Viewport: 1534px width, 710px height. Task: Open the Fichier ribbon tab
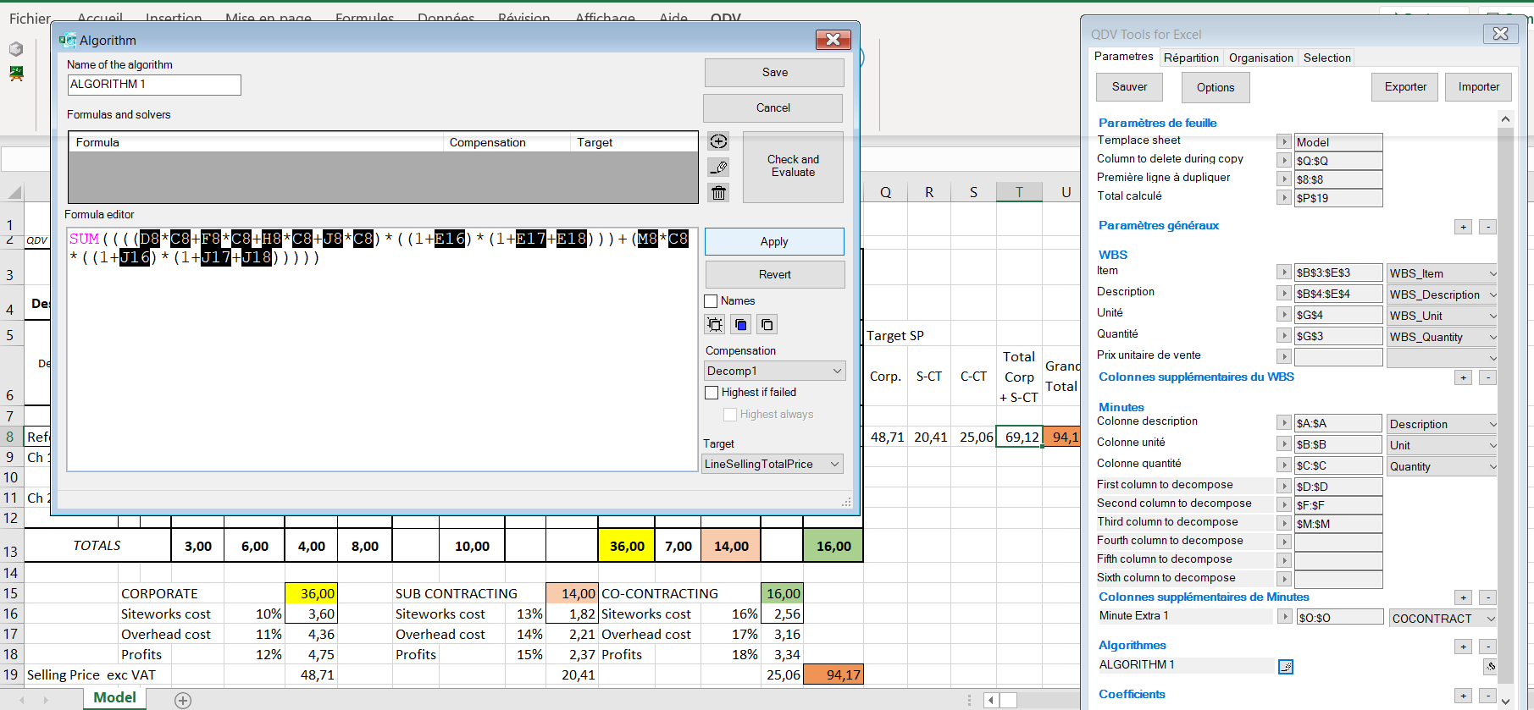[x=30, y=18]
